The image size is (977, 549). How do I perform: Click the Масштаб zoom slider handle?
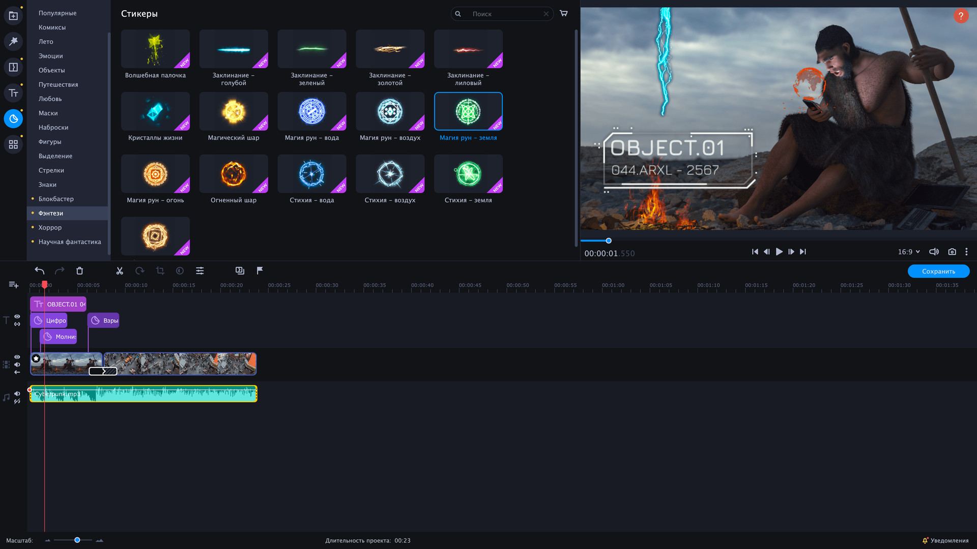(77, 540)
